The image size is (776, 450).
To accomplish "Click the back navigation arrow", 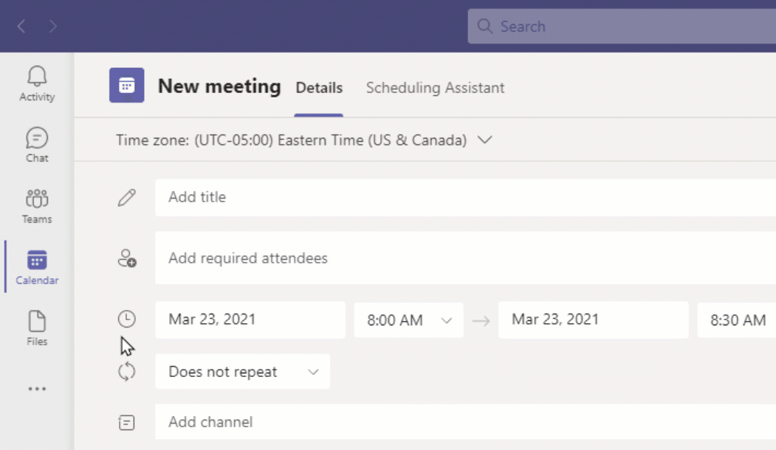I will (x=21, y=26).
